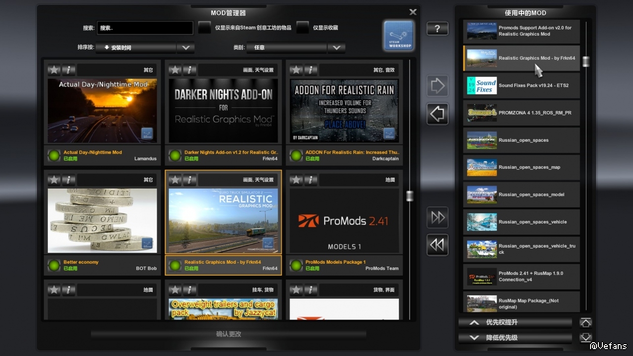
Task: Toggle the green status light of Actual Day-/Nighttime Mod
Action: pyautogui.click(x=54, y=156)
